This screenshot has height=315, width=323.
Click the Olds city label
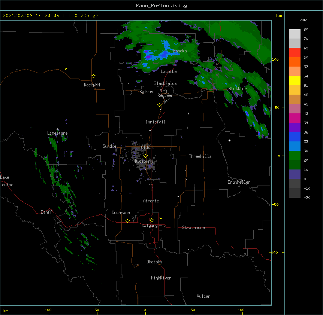point(145,147)
